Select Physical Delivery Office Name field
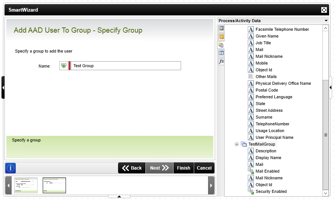Viewport: 334px width, 200px height. click(283, 83)
